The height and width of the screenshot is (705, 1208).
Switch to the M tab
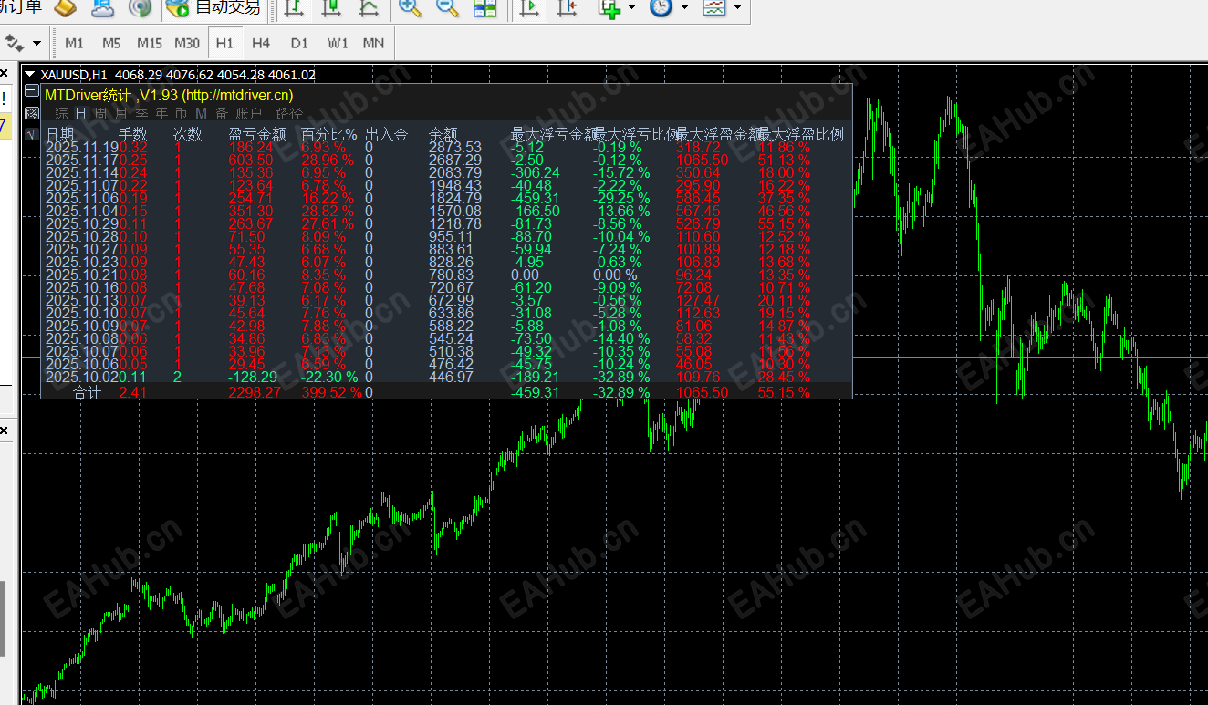pyautogui.click(x=201, y=114)
